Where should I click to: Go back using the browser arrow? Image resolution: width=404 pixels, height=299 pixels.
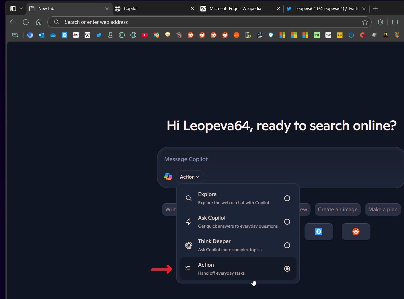[13, 22]
